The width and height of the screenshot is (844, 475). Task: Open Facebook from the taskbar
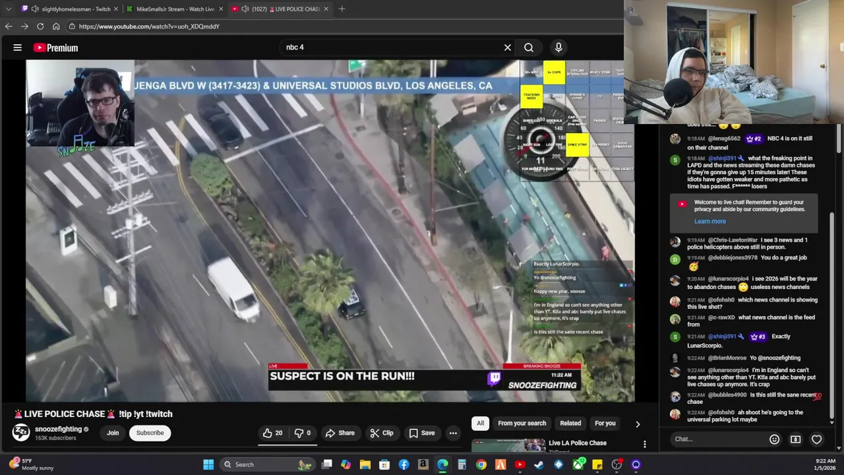(404, 464)
